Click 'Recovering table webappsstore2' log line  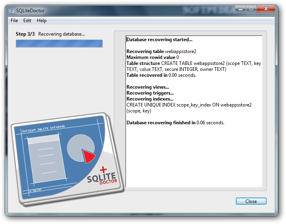coord(162,51)
